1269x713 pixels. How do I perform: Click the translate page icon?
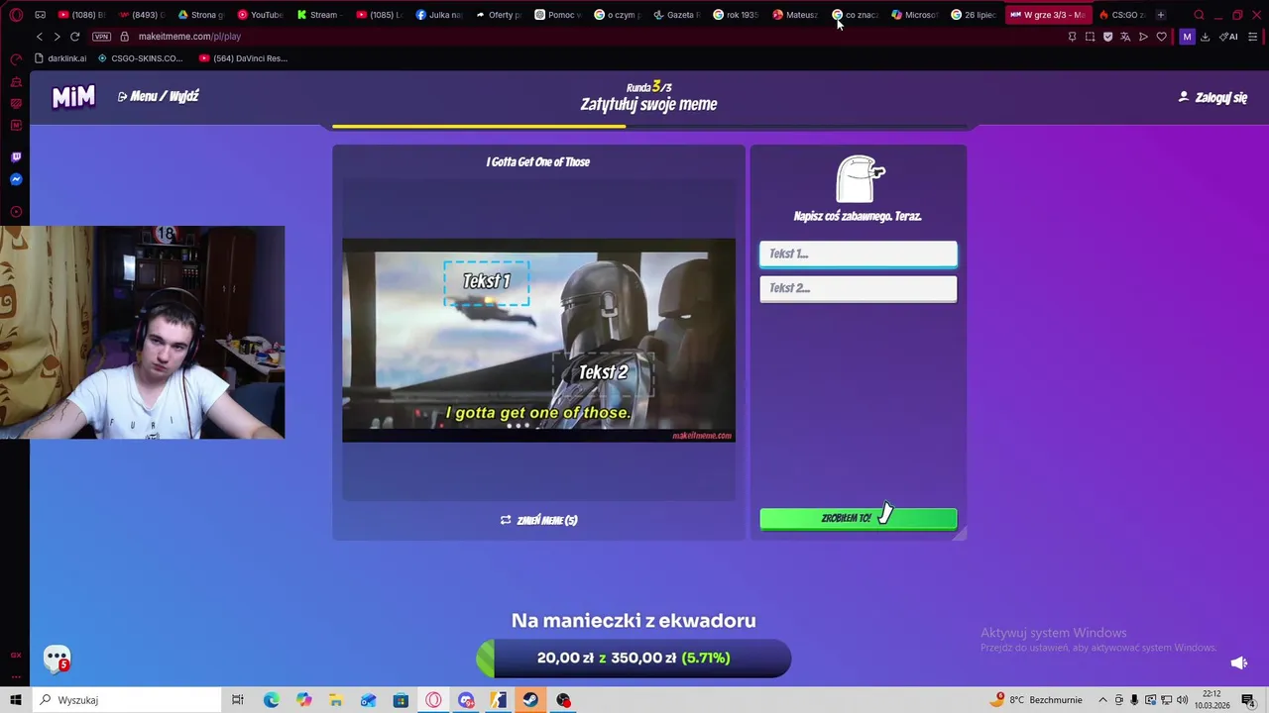(x=1125, y=37)
